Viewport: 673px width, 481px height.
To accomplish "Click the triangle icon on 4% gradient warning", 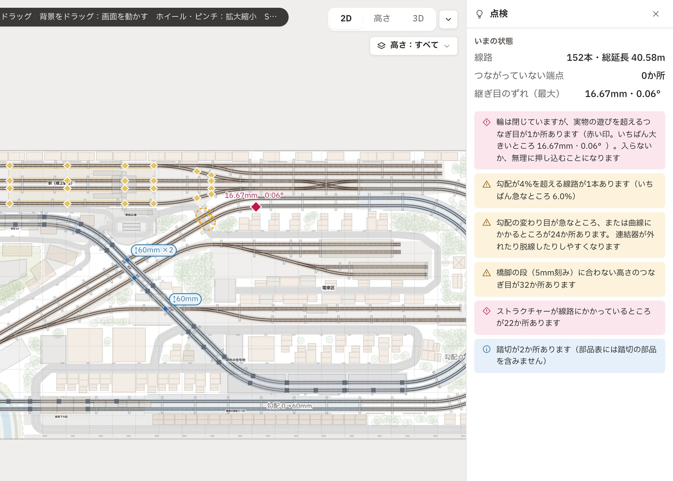I will pyautogui.click(x=486, y=184).
